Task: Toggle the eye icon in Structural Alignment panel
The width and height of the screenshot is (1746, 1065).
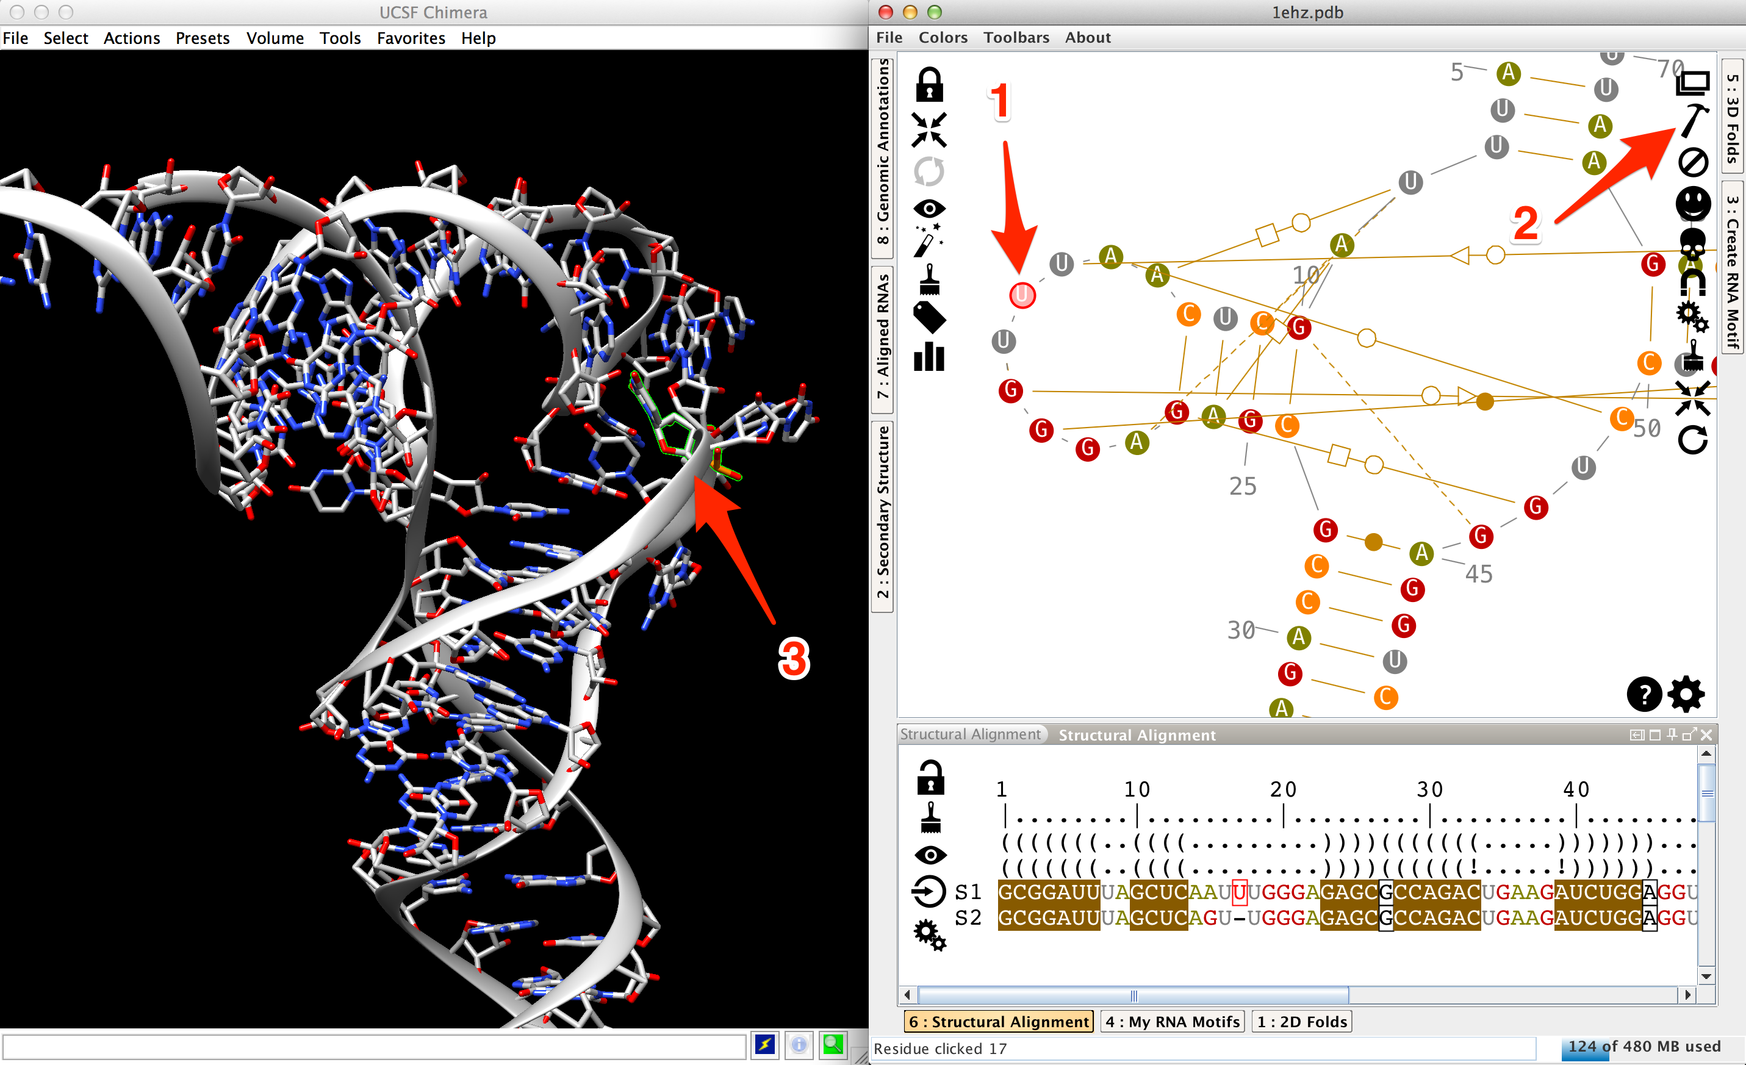Action: 930,855
